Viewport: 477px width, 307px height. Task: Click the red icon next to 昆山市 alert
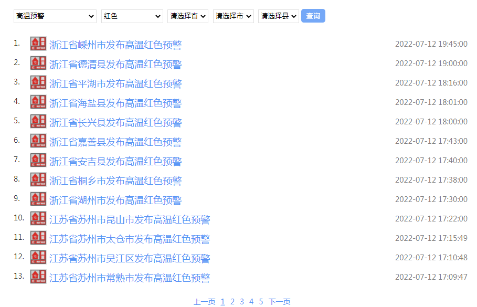click(x=38, y=219)
